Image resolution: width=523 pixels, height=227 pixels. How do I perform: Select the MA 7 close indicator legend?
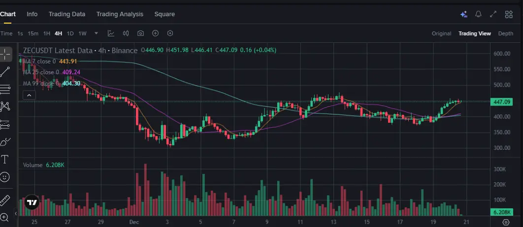pos(50,61)
